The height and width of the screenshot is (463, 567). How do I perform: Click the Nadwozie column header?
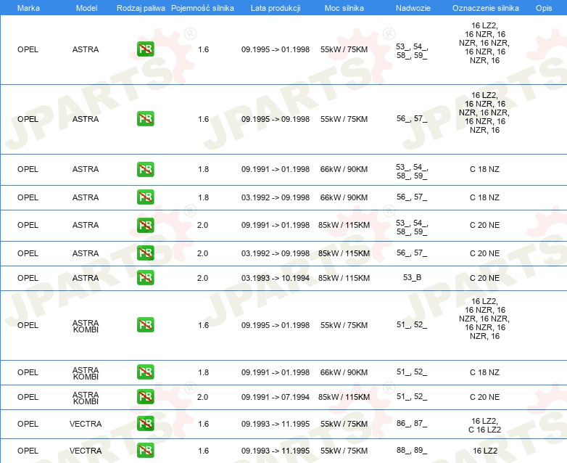point(413,8)
